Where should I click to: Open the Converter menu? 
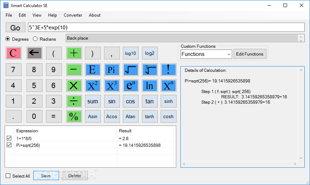[73, 15]
